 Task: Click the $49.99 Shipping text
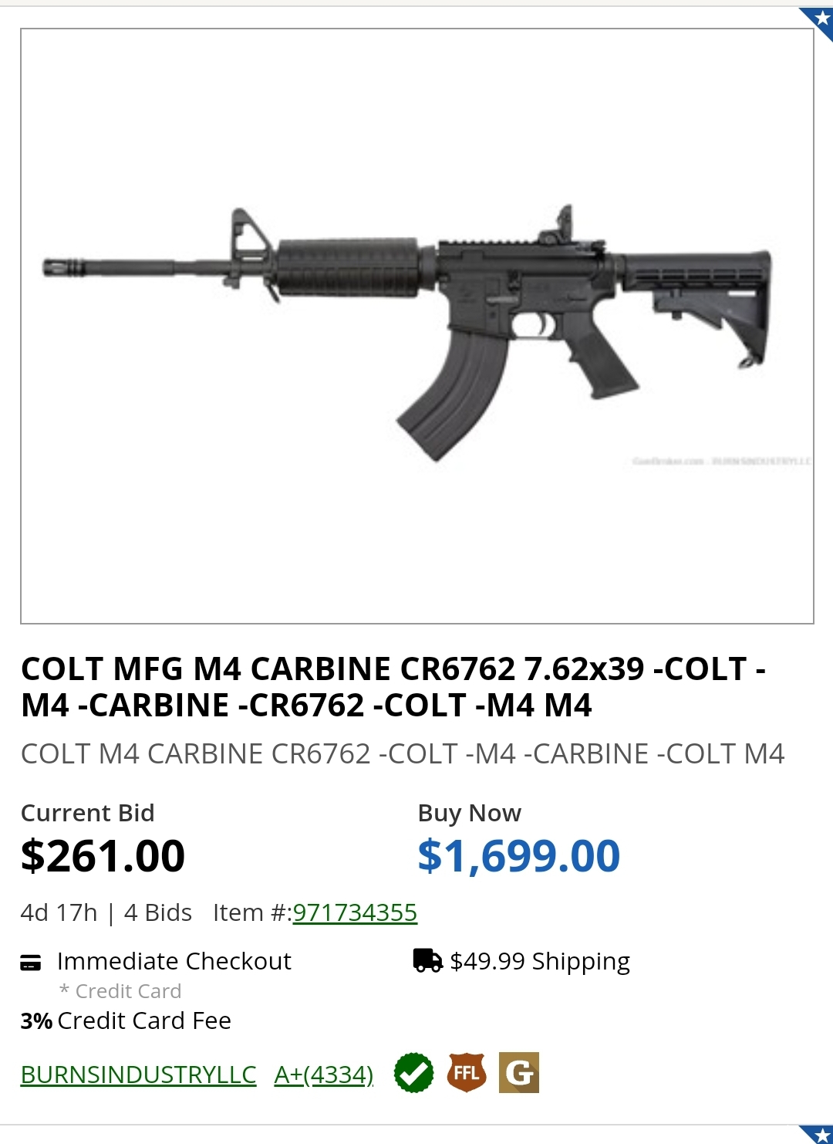pyautogui.click(x=540, y=960)
